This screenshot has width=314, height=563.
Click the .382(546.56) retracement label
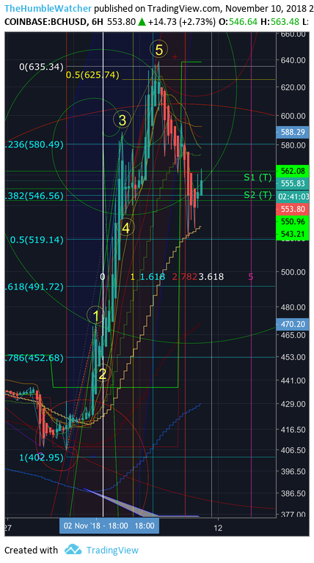34,196
